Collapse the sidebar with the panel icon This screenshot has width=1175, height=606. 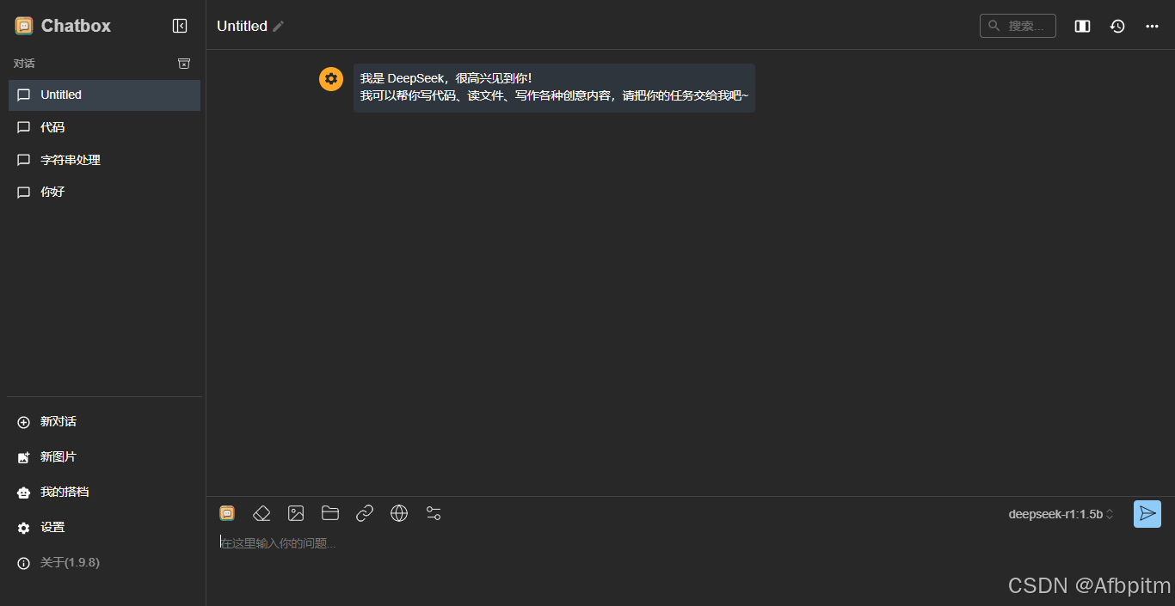180,26
